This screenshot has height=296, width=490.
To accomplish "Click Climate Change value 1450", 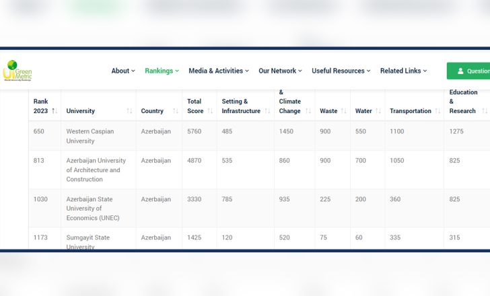I will [x=286, y=131].
